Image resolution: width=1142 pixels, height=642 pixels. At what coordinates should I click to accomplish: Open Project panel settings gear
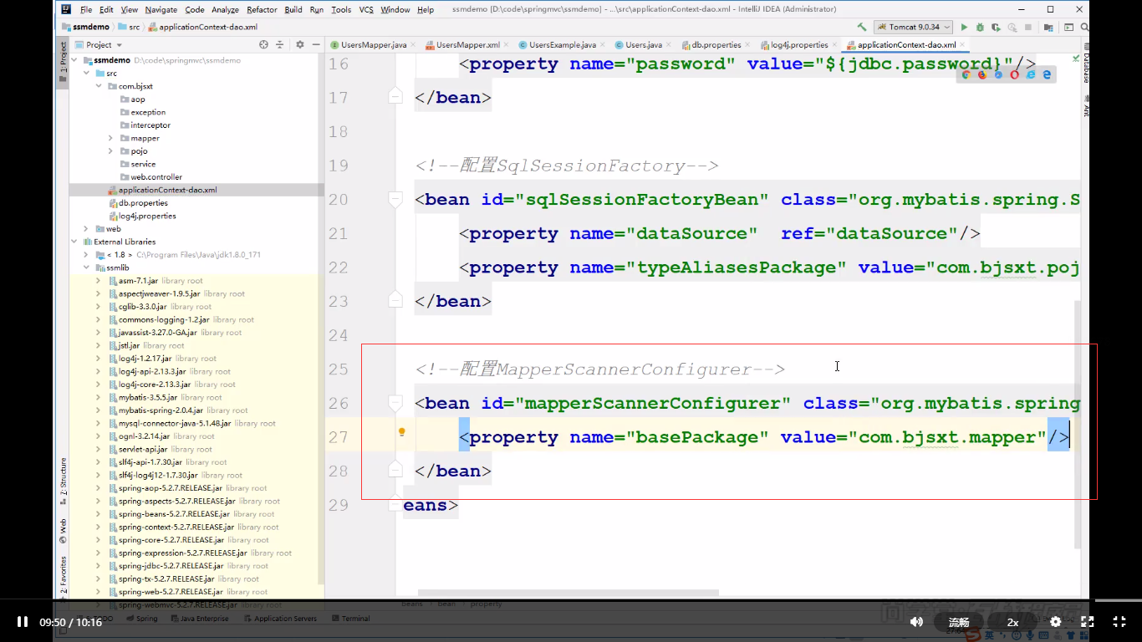[300, 44]
